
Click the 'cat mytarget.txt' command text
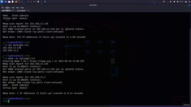click(x=18, y=45)
